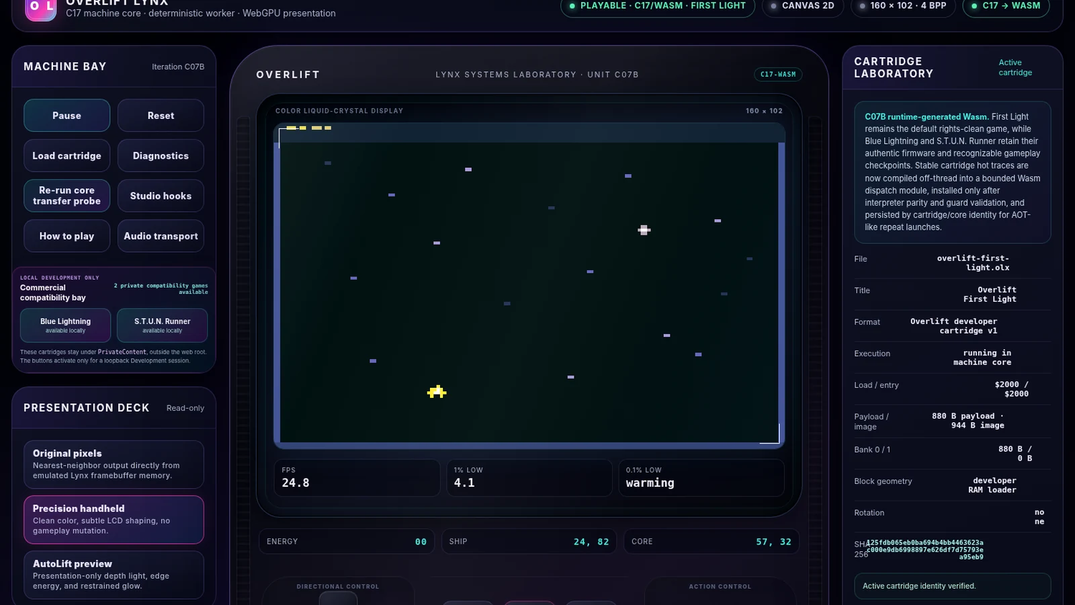Click the ENERGY value 00
Image resolution: width=1075 pixels, height=605 pixels.
(421, 542)
